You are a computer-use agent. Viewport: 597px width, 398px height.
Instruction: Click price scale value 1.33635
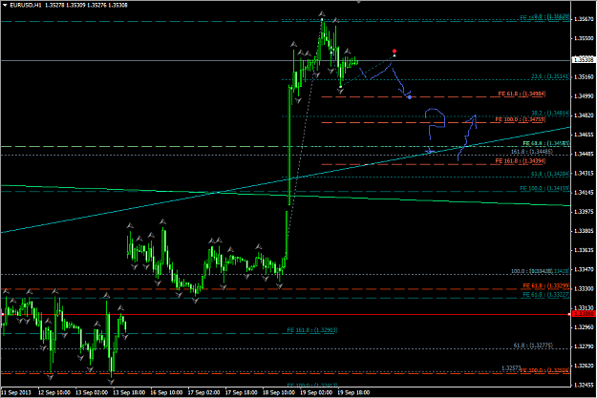584,250
